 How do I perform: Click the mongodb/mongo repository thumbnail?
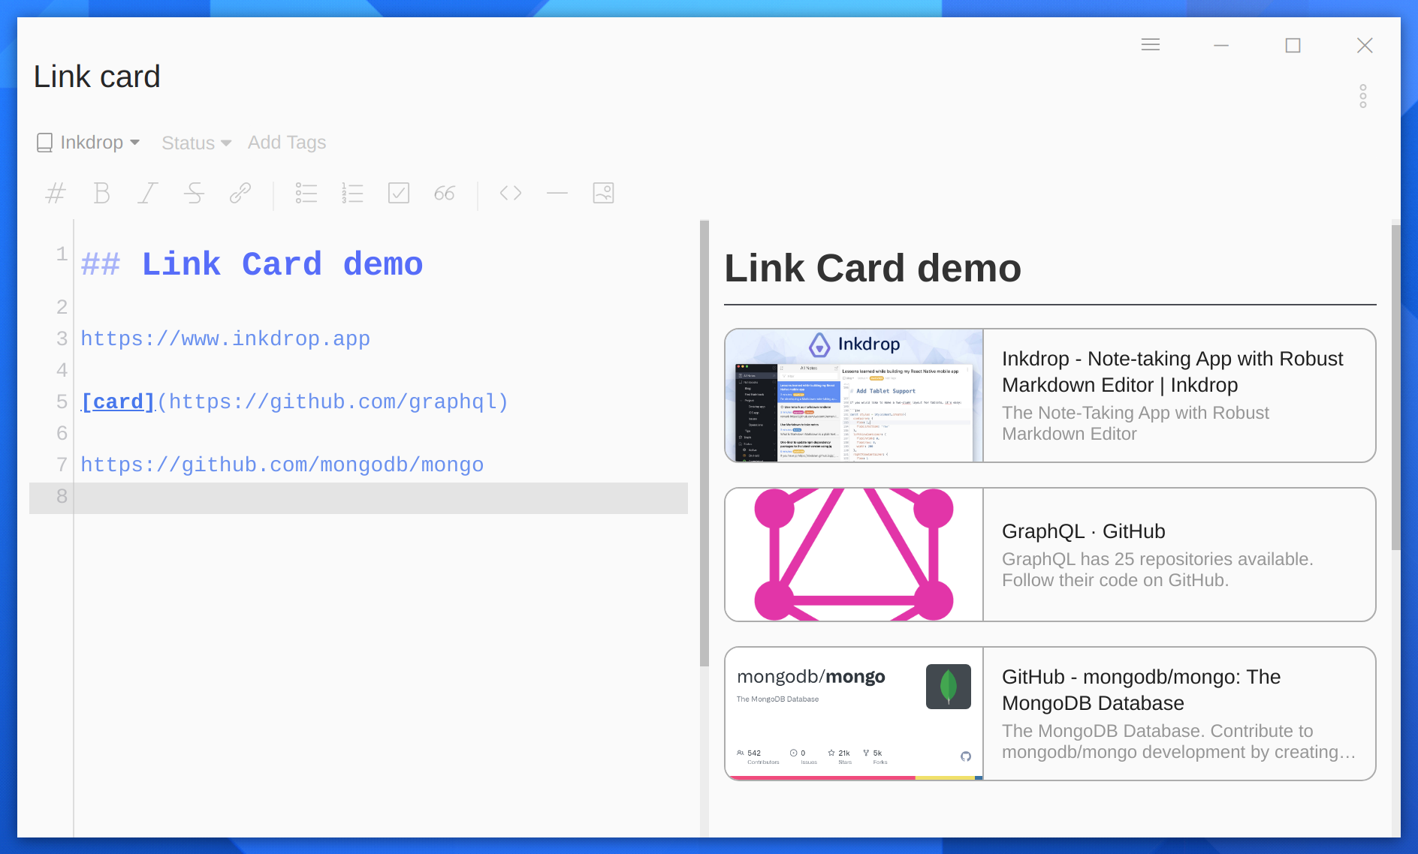pos(854,714)
